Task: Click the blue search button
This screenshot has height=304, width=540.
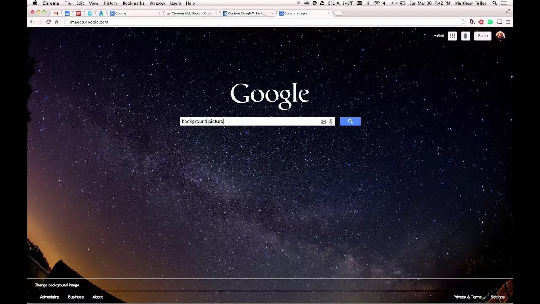Action: (x=350, y=122)
